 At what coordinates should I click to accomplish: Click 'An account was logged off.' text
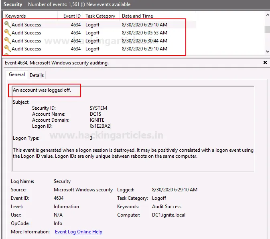(x=42, y=90)
